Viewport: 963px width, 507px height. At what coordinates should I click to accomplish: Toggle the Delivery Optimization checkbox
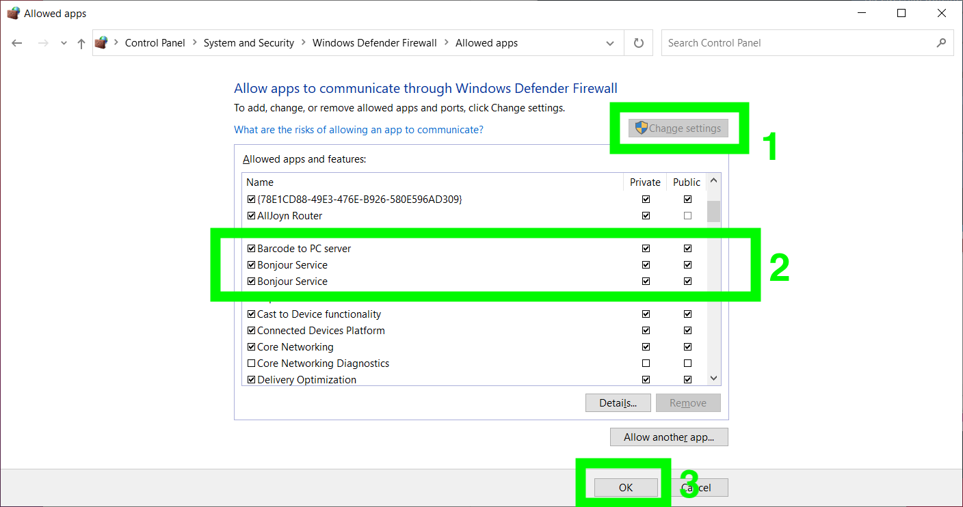coord(251,380)
